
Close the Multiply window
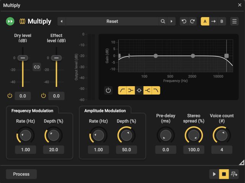coord(240,5)
